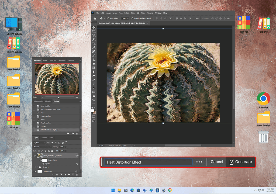
Task: Click the lock all padlock icon
Action: click(x=52, y=151)
